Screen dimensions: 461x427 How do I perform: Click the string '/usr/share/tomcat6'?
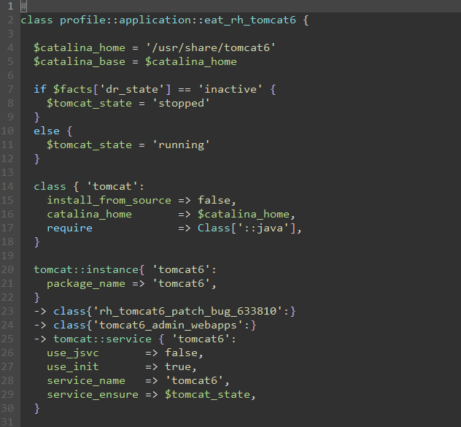(x=211, y=47)
